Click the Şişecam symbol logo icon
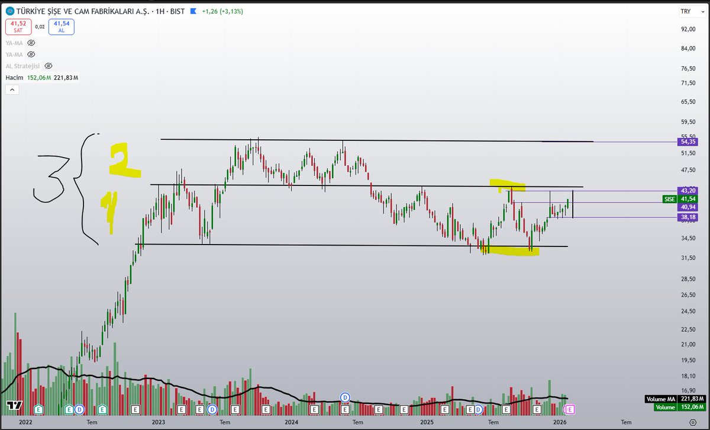 click(9, 11)
